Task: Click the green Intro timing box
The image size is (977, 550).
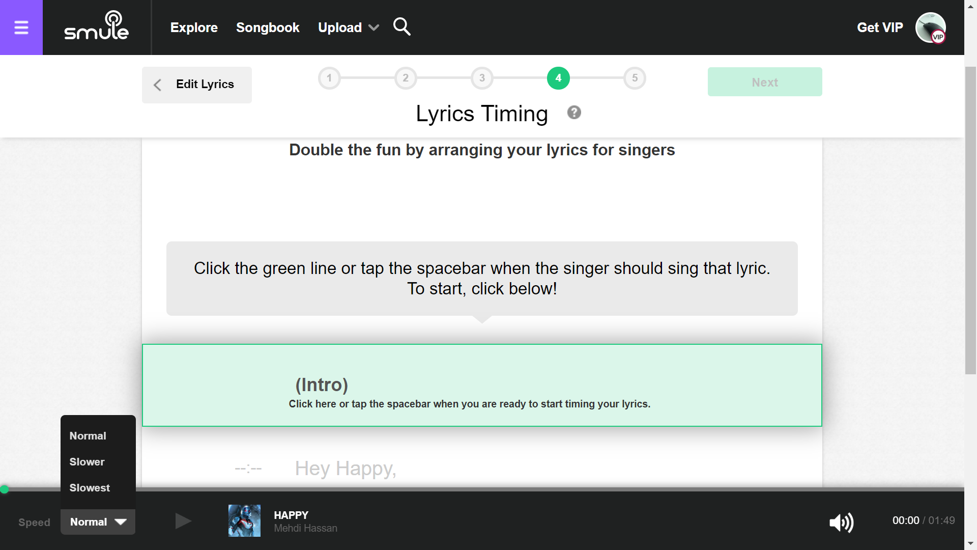Action: click(481, 385)
